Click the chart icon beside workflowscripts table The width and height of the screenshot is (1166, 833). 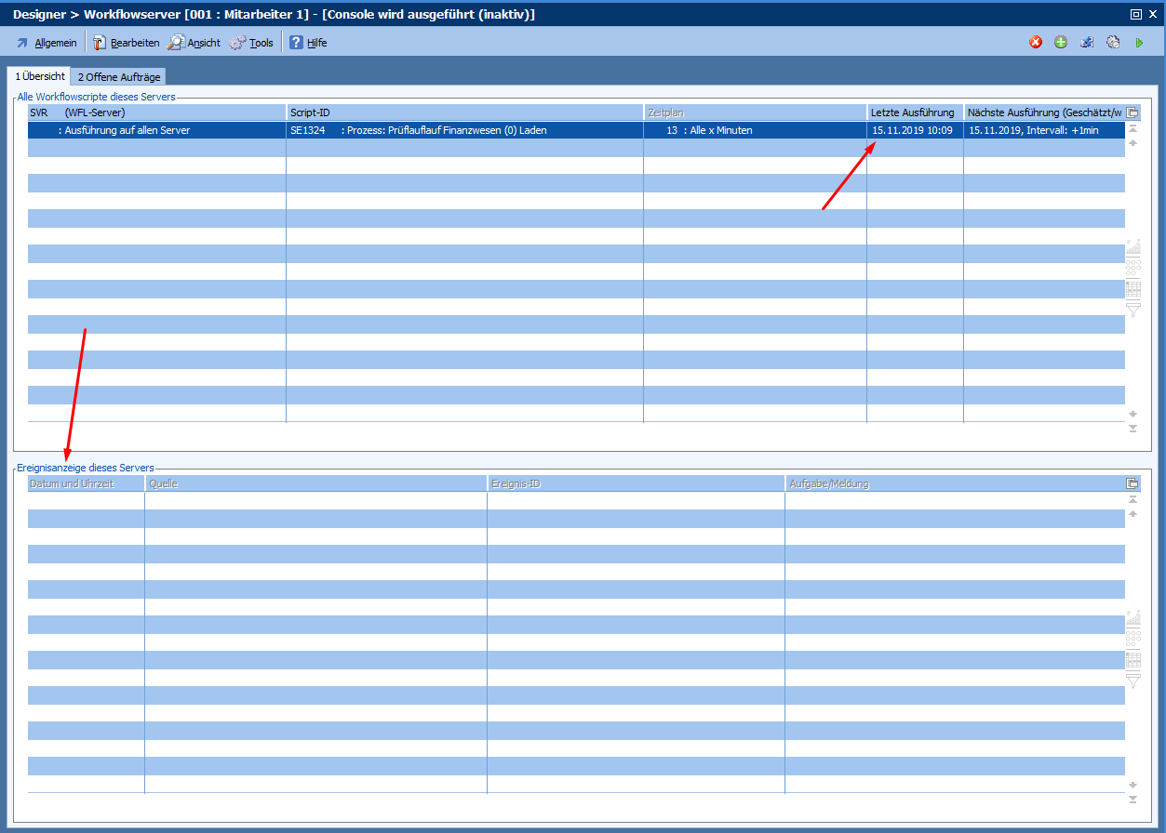pos(1132,247)
